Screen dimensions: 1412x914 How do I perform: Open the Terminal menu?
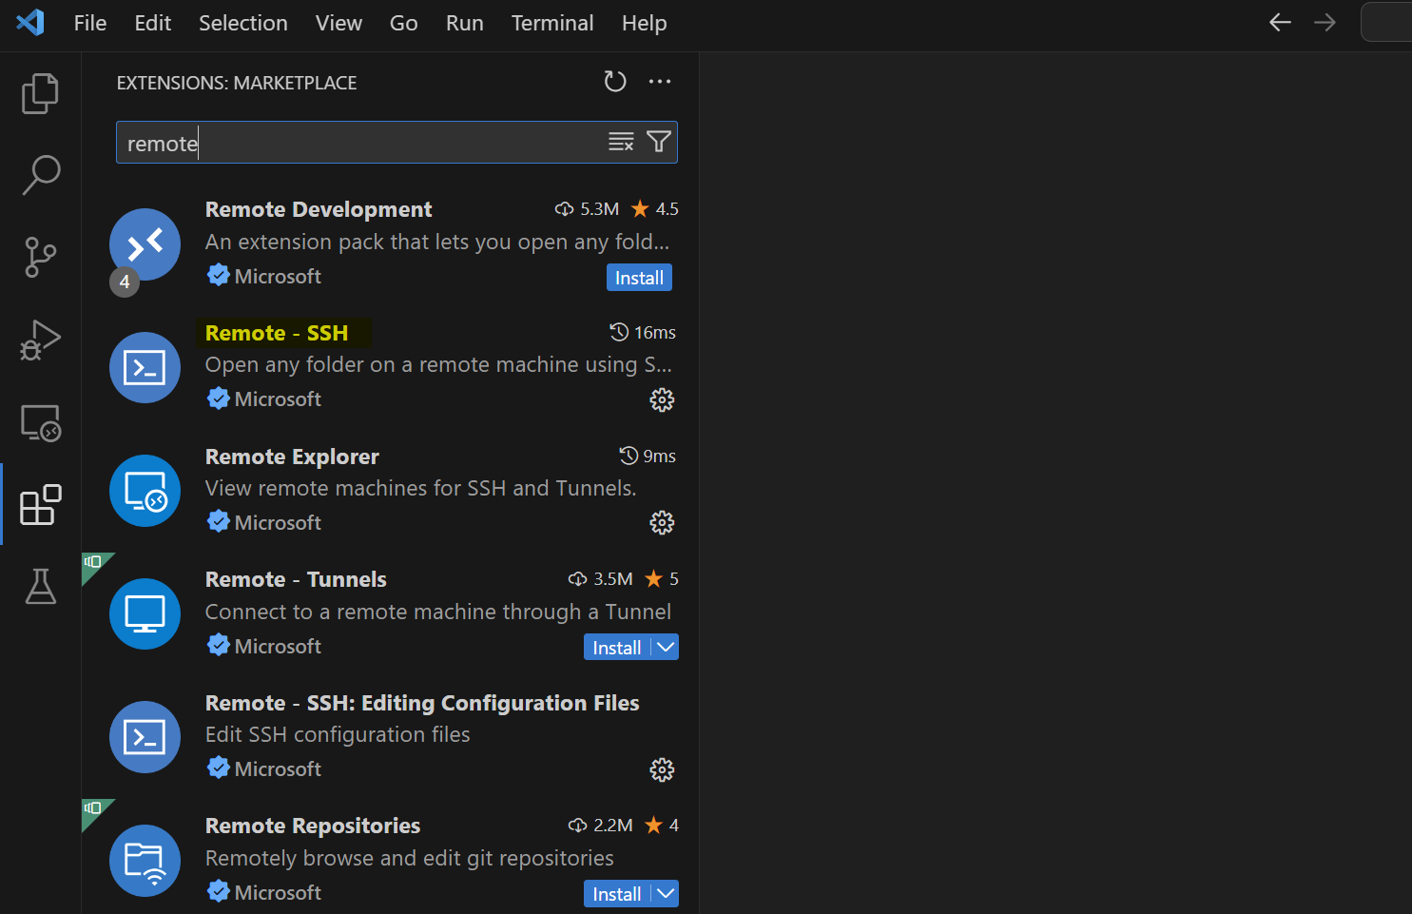pyautogui.click(x=552, y=23)
